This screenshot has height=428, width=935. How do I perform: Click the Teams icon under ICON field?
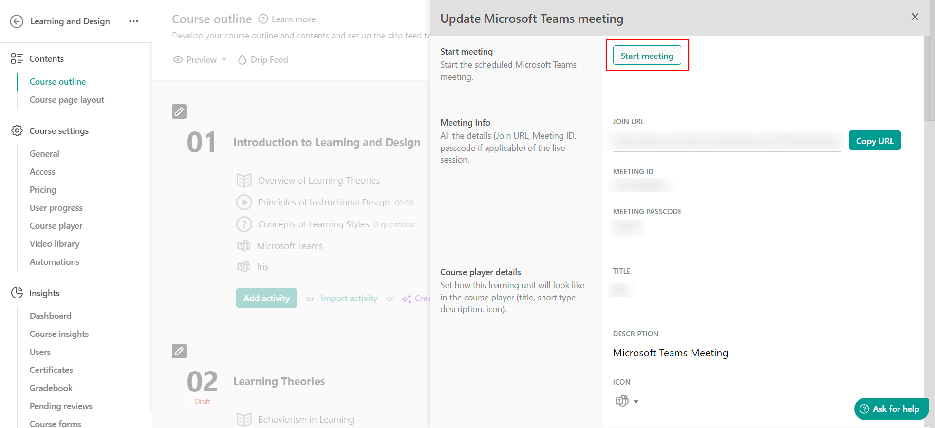[x=622, y=401]
